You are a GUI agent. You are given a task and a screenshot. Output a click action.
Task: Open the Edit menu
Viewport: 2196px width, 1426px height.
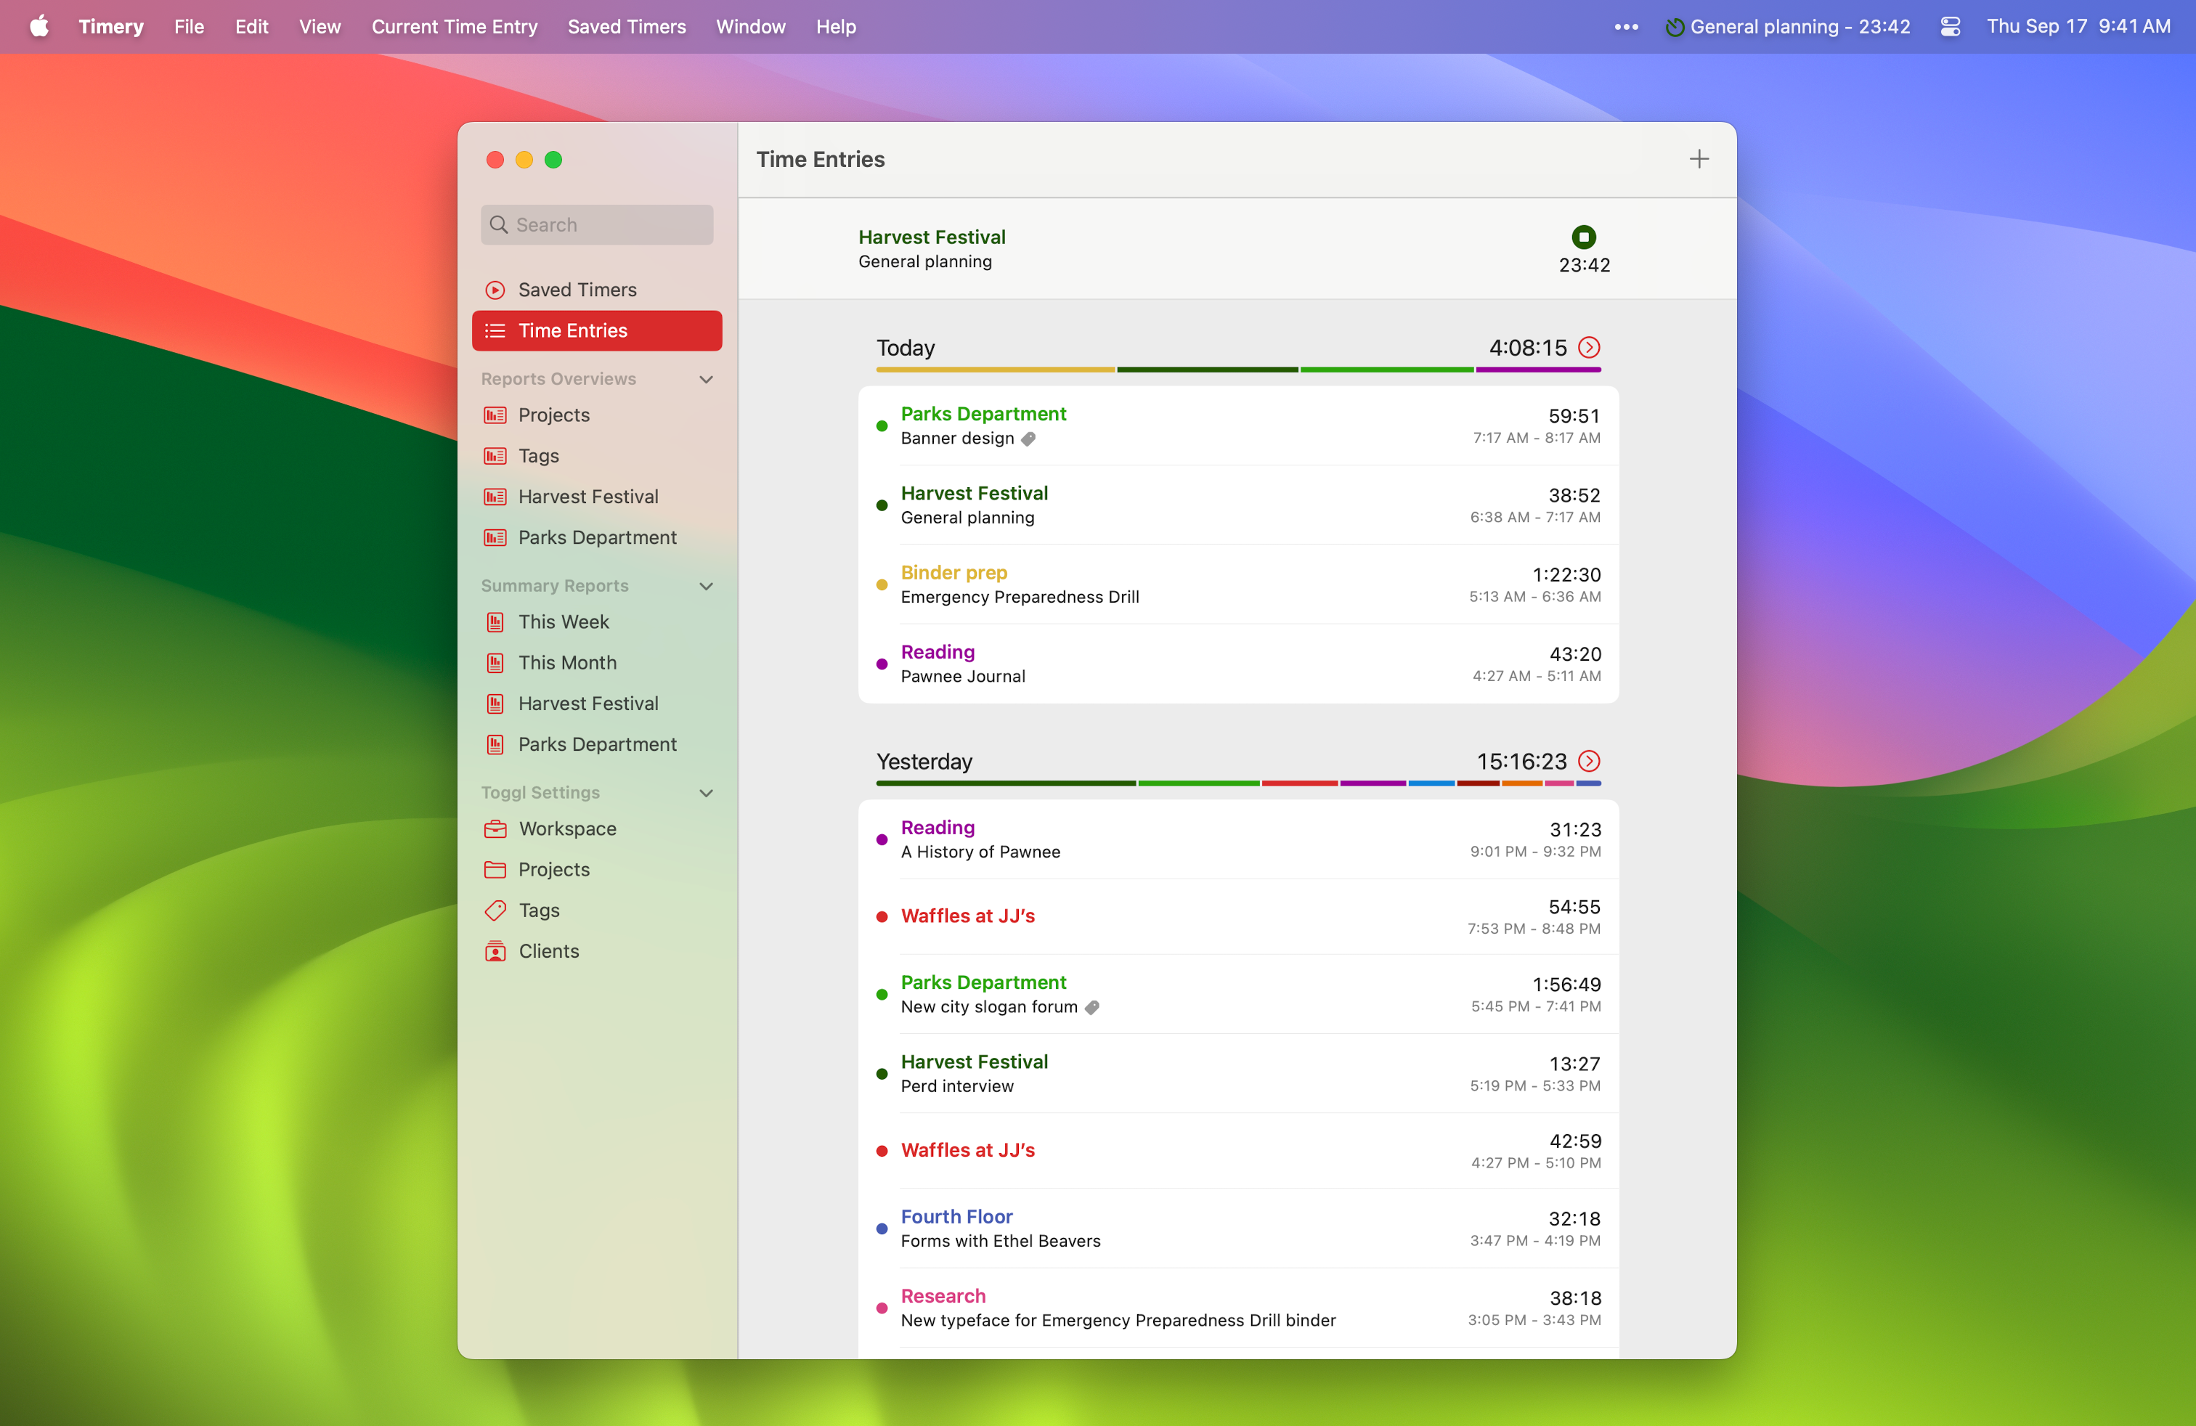click(x=251, y=27)
